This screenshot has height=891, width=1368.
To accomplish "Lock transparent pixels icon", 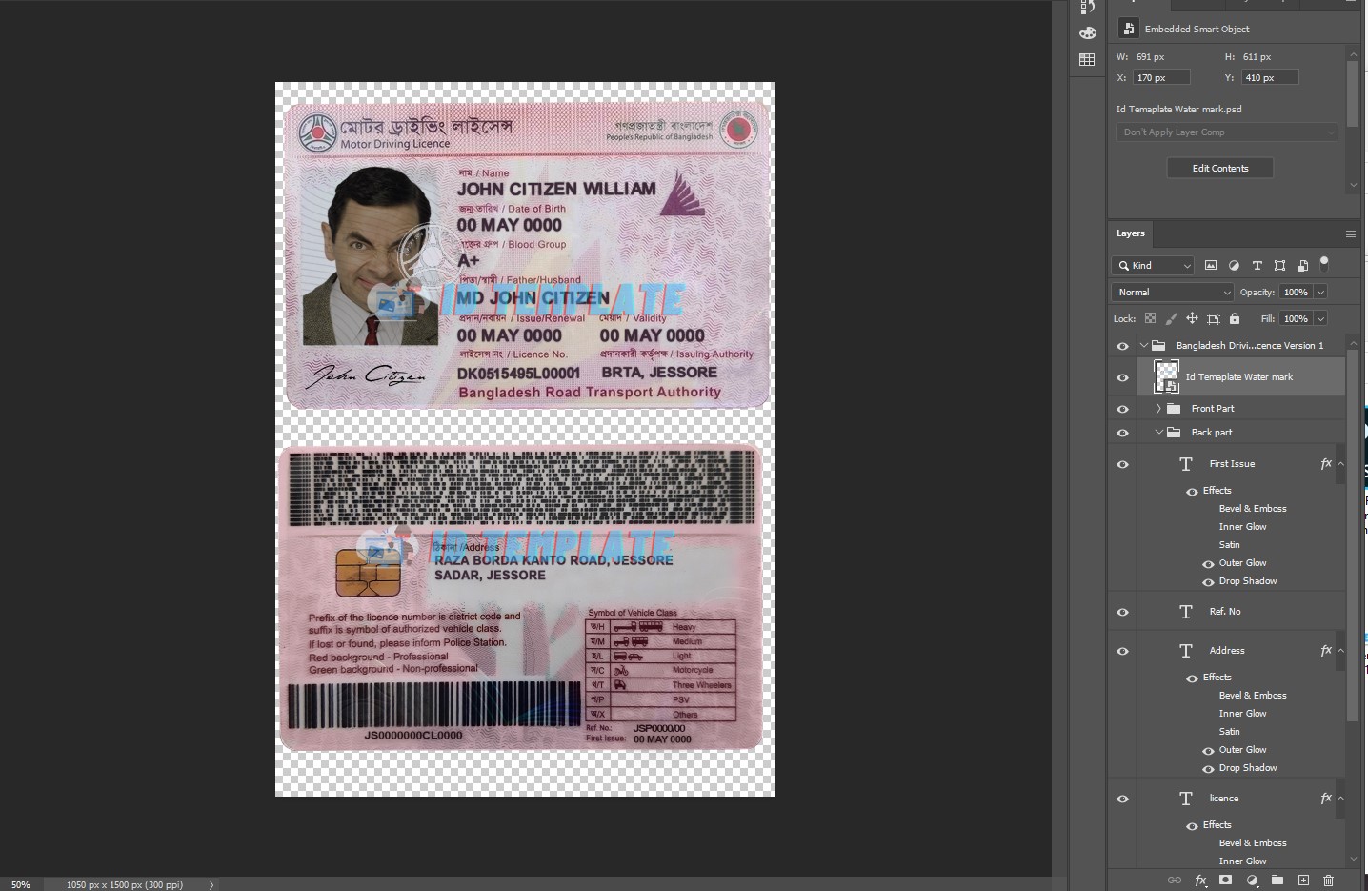I will (1150, 318).
